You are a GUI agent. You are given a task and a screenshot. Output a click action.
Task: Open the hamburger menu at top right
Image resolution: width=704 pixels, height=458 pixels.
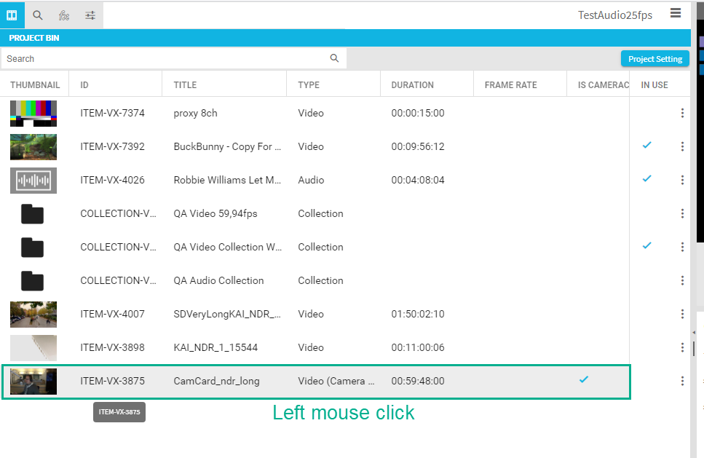[676, 12]
